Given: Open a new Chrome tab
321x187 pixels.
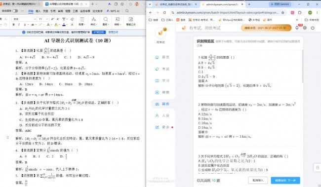Looking at the screenshot, I should 249,4.
